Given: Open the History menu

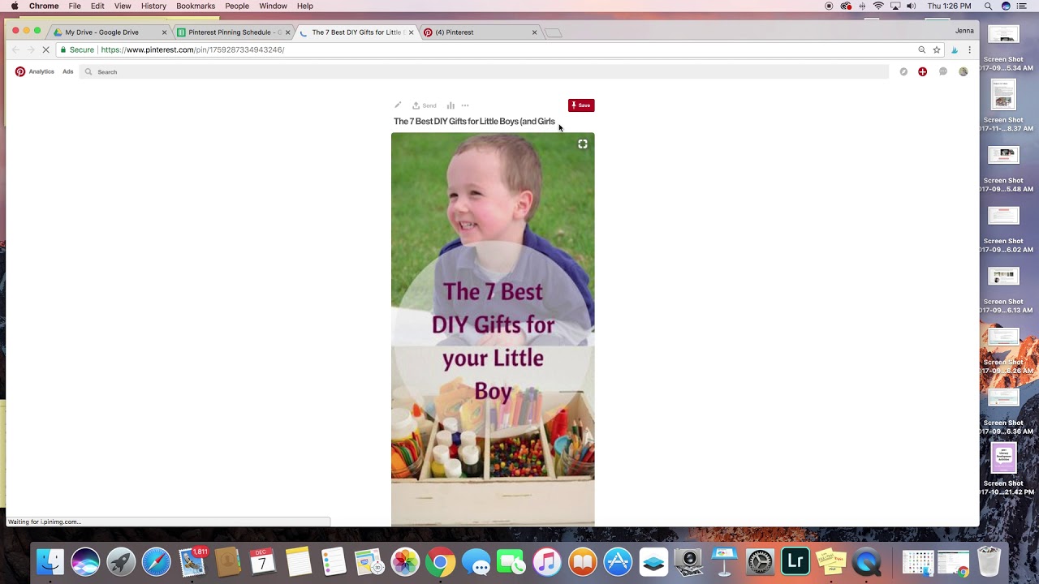Looking at the screenshot, I should point(153,6).
